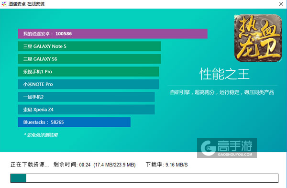Click the 性能之王 heading
The width and height of the screenshot is (287, 188).
pyautogui.click(x=224, y=74)
